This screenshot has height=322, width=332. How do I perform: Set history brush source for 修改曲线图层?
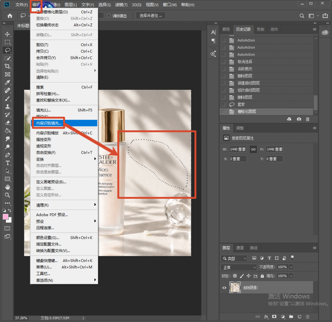coord(223,90)
